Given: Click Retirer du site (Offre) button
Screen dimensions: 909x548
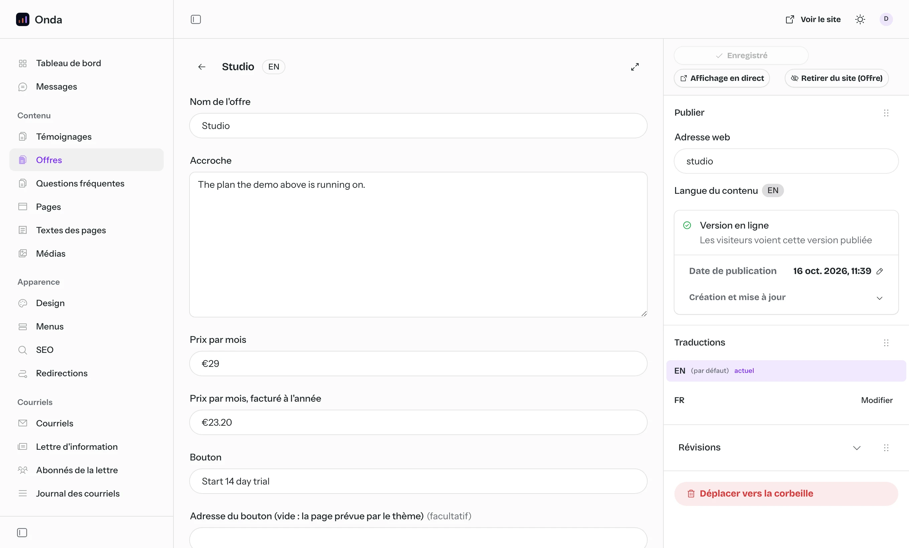Looking at the screenshot, I should pyautogui.click(x=836, y=78).
